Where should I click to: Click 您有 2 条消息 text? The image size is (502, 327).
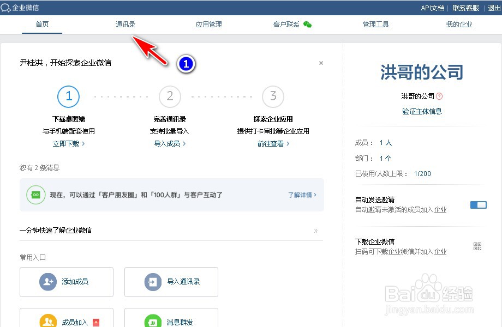coord(40,167)
